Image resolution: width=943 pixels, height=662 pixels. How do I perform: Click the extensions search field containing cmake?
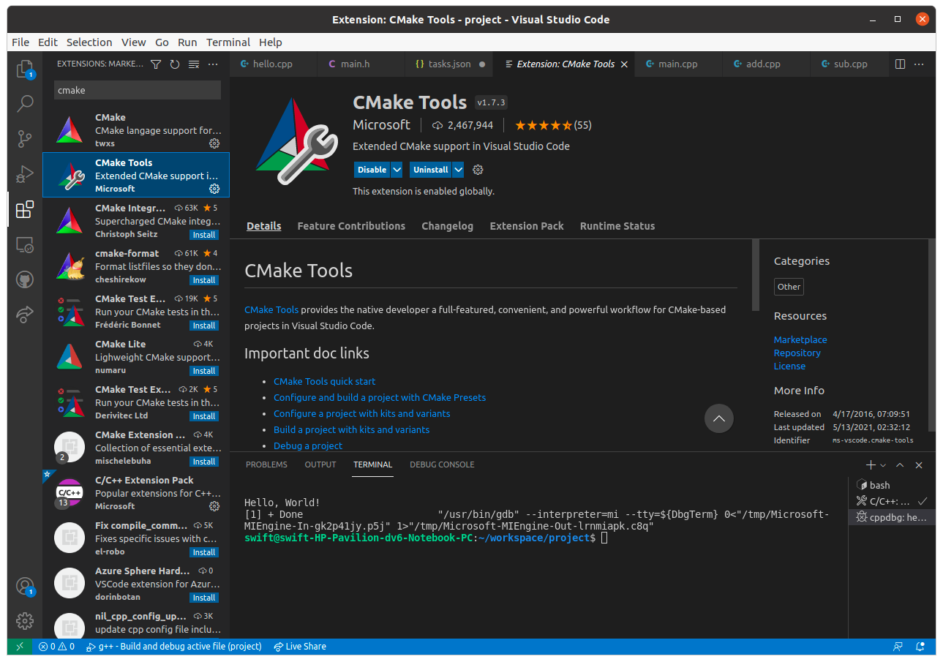(138, 91)
